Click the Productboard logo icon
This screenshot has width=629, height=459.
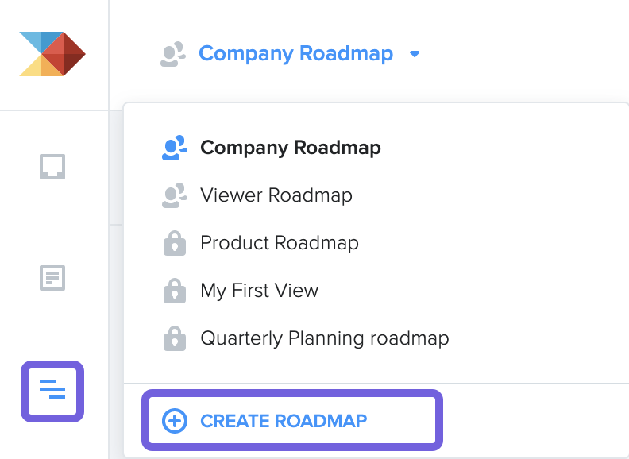52,54
